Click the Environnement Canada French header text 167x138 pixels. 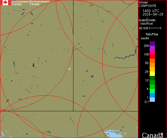point(39,3)
